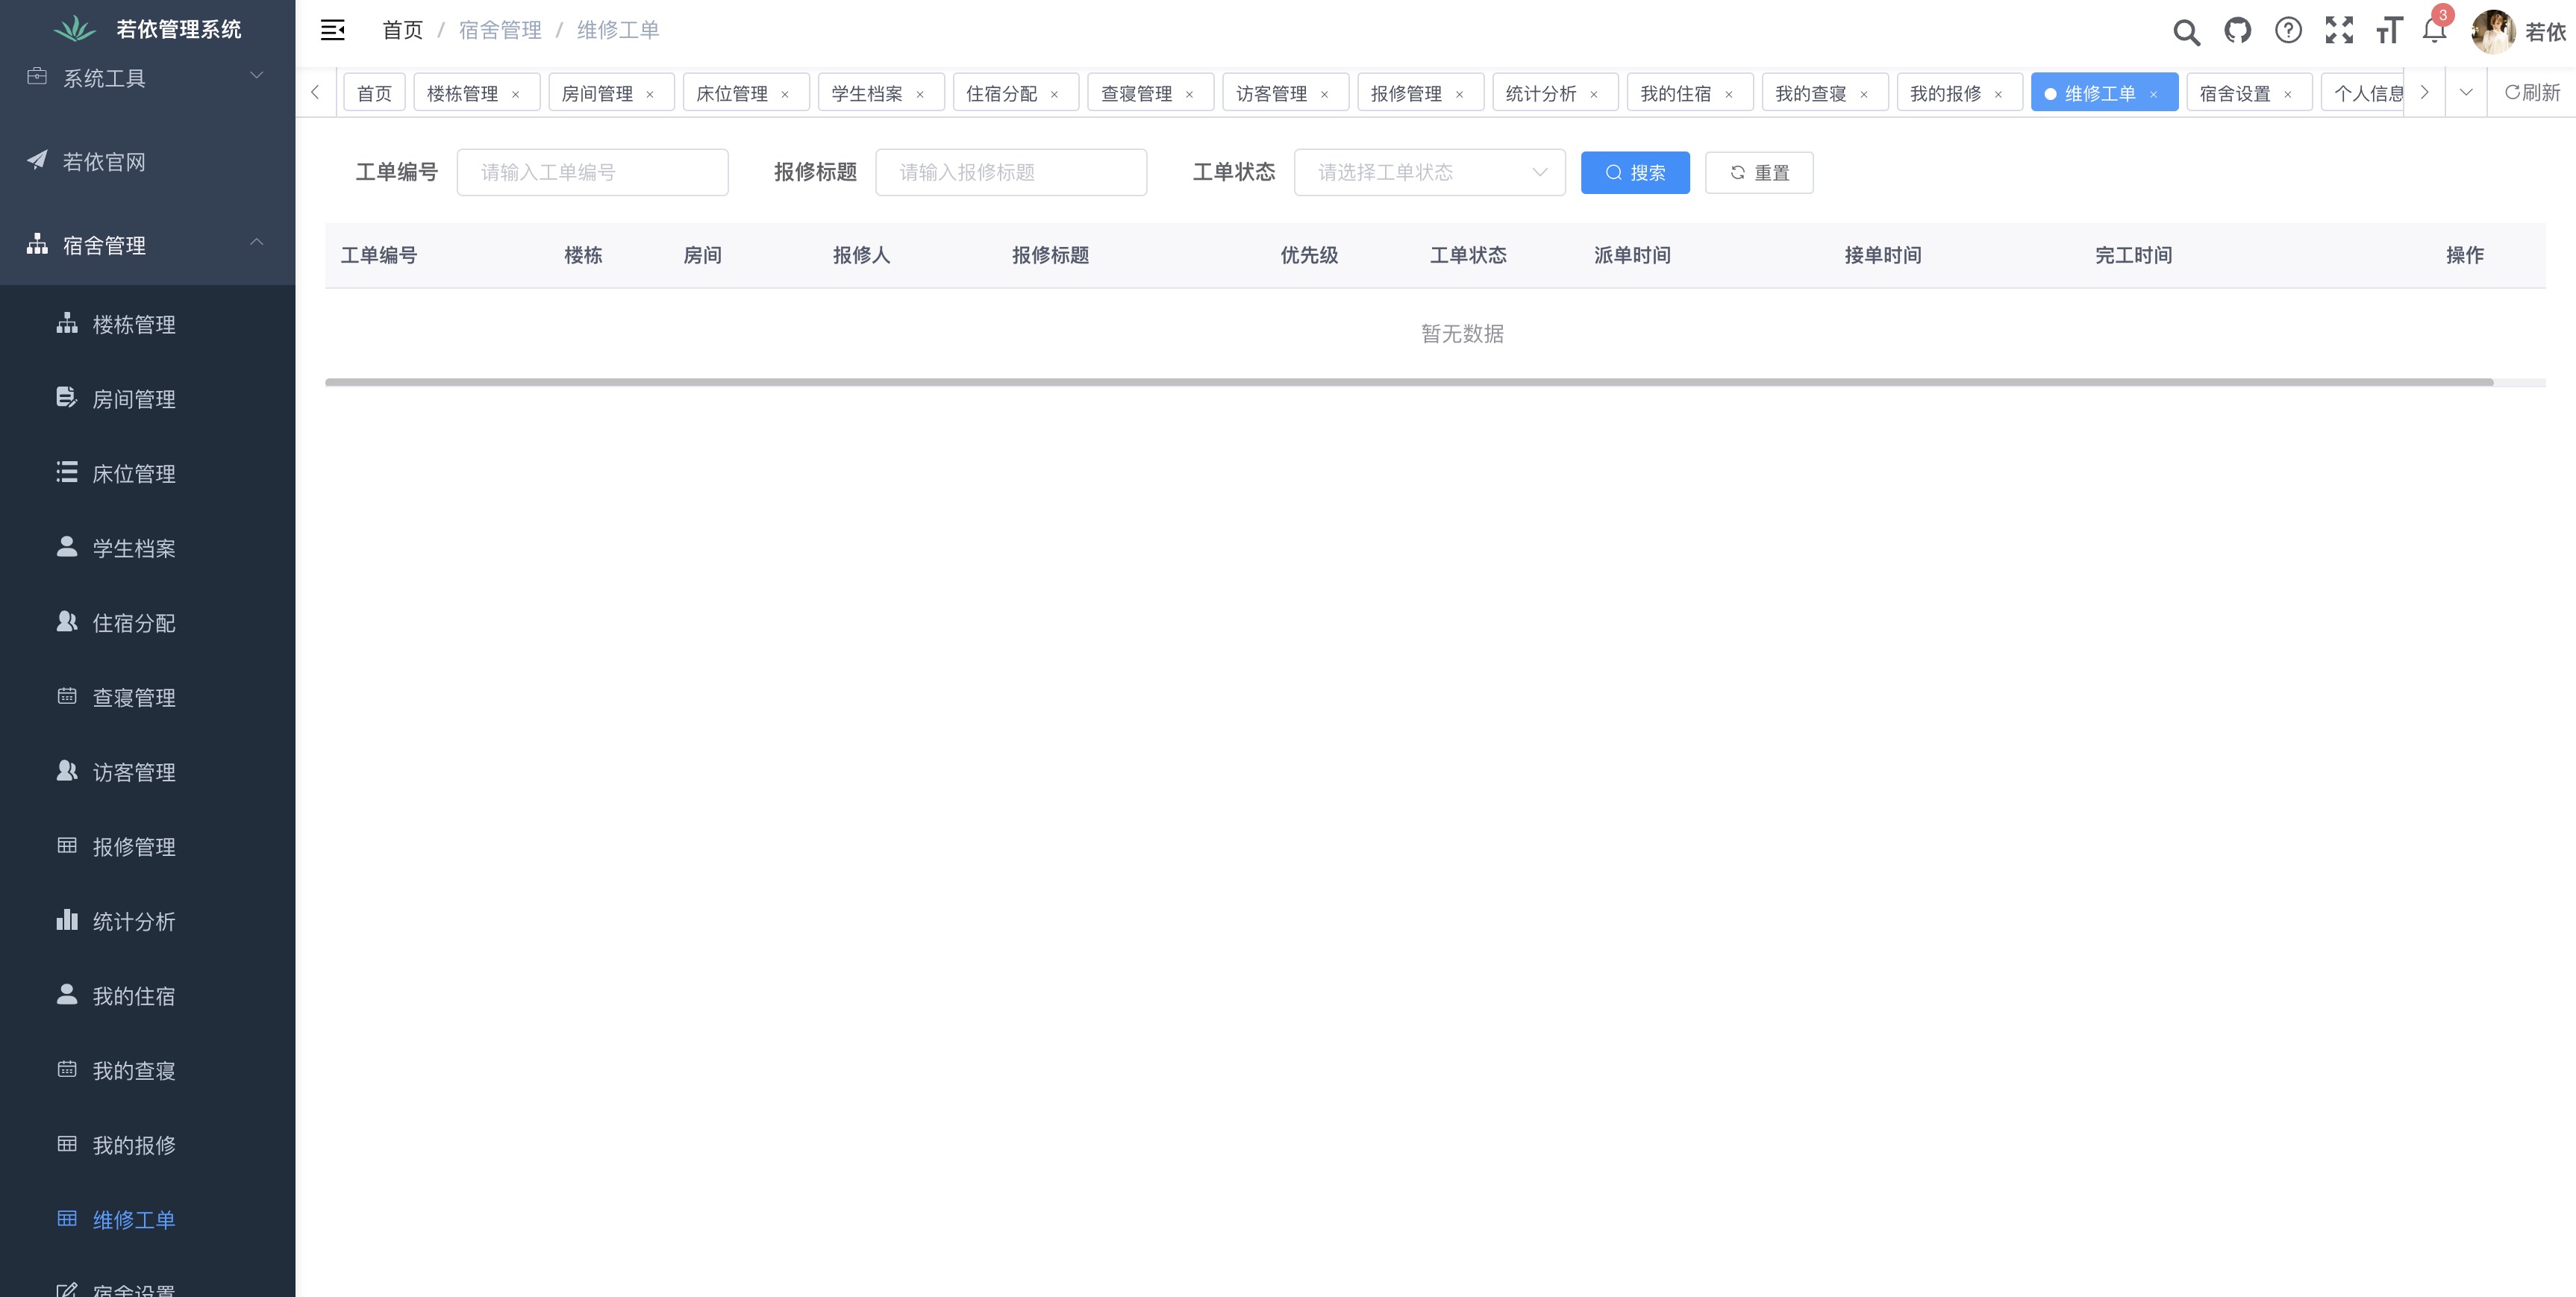The height and width of the screenshot is (1297, 2576).
Task: Click the 优先级 column header
Action: 1309,255
